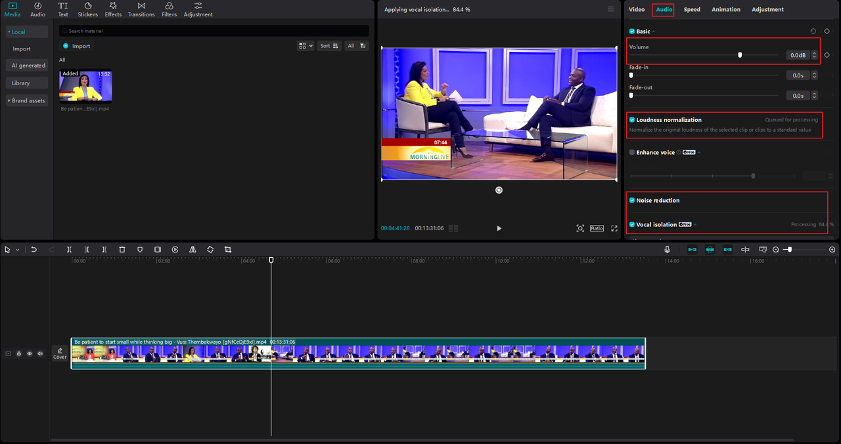The width and height of the screenshot is (841, 444).
Task: Click the rotate handle under preview
Action: coord(499,190)
